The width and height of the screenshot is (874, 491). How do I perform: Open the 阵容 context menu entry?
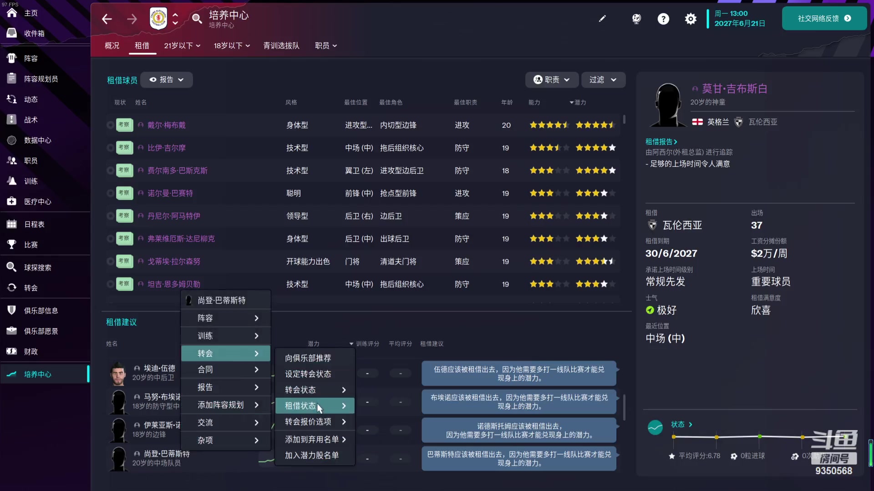click(x=226, y=318)
